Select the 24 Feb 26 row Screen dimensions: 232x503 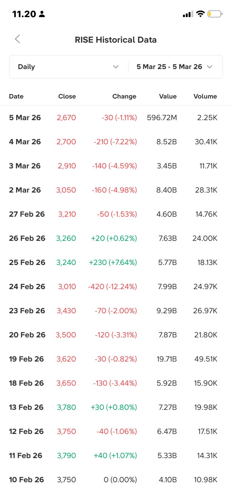(x=27, y=287)
